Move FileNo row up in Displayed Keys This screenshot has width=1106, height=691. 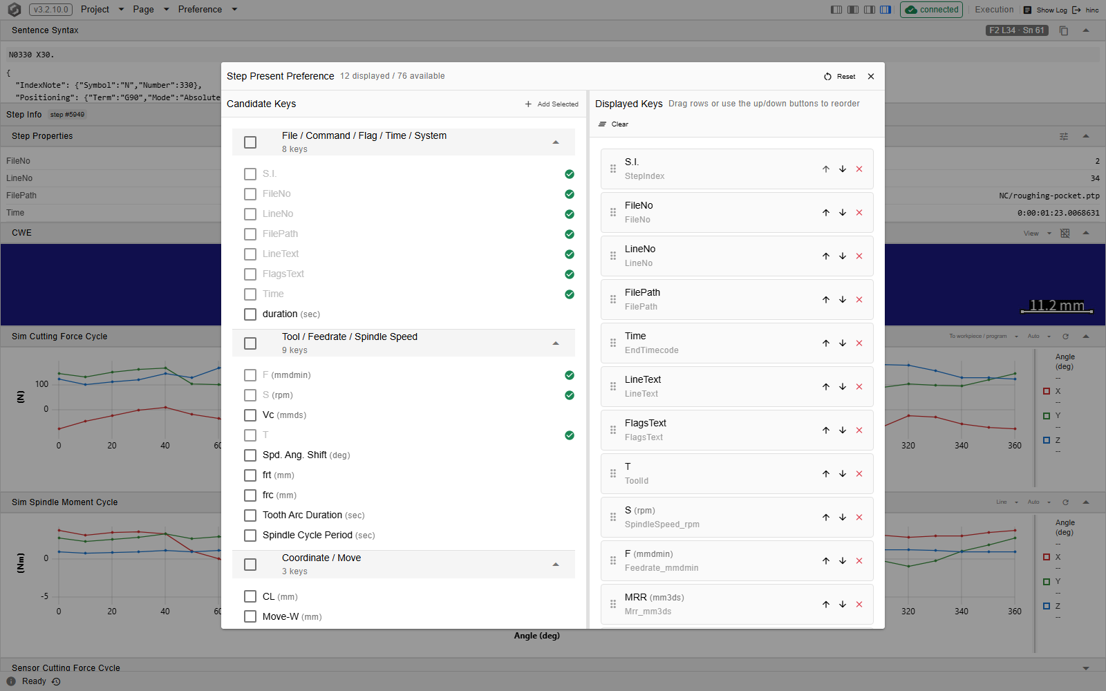click(826, 213)
